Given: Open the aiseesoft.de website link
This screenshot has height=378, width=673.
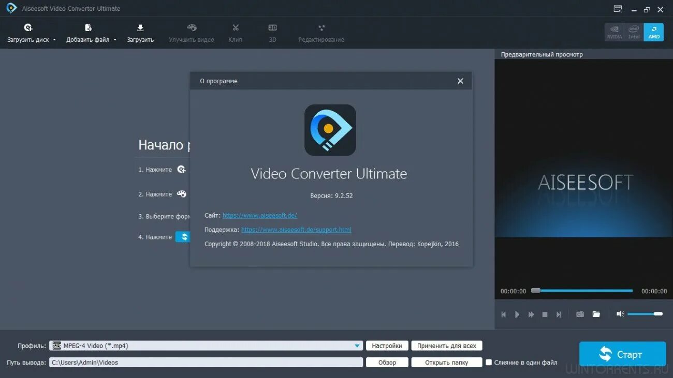Looking at the screenshot, I should [x=260, y=216].
